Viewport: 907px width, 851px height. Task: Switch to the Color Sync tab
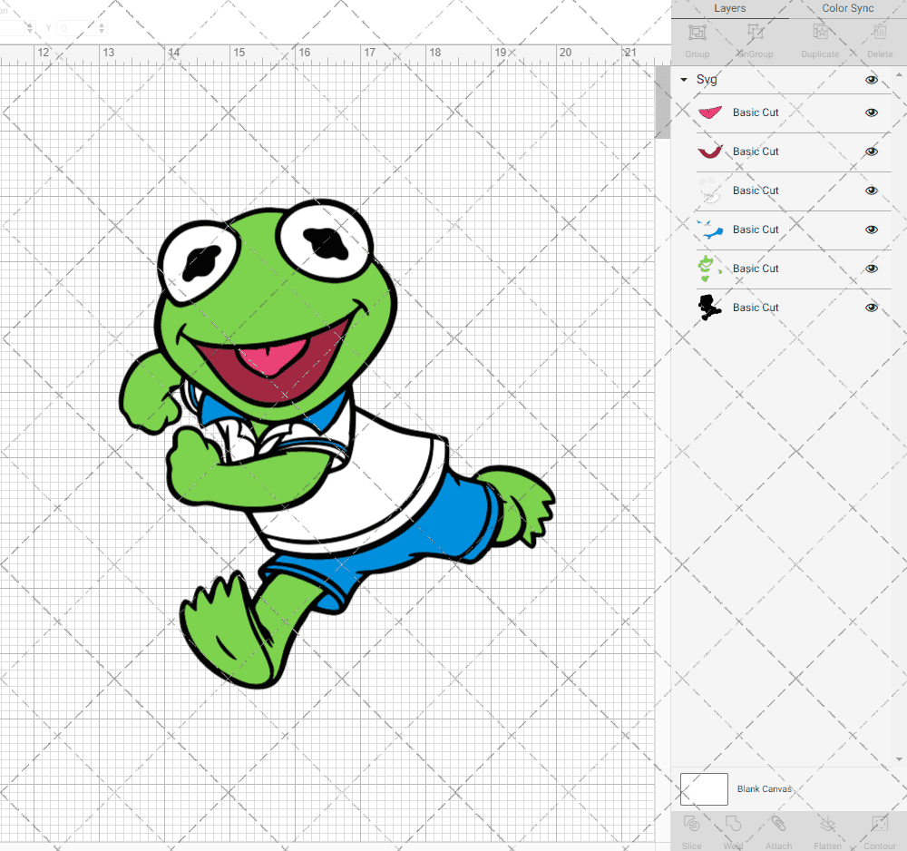point(847,8)
